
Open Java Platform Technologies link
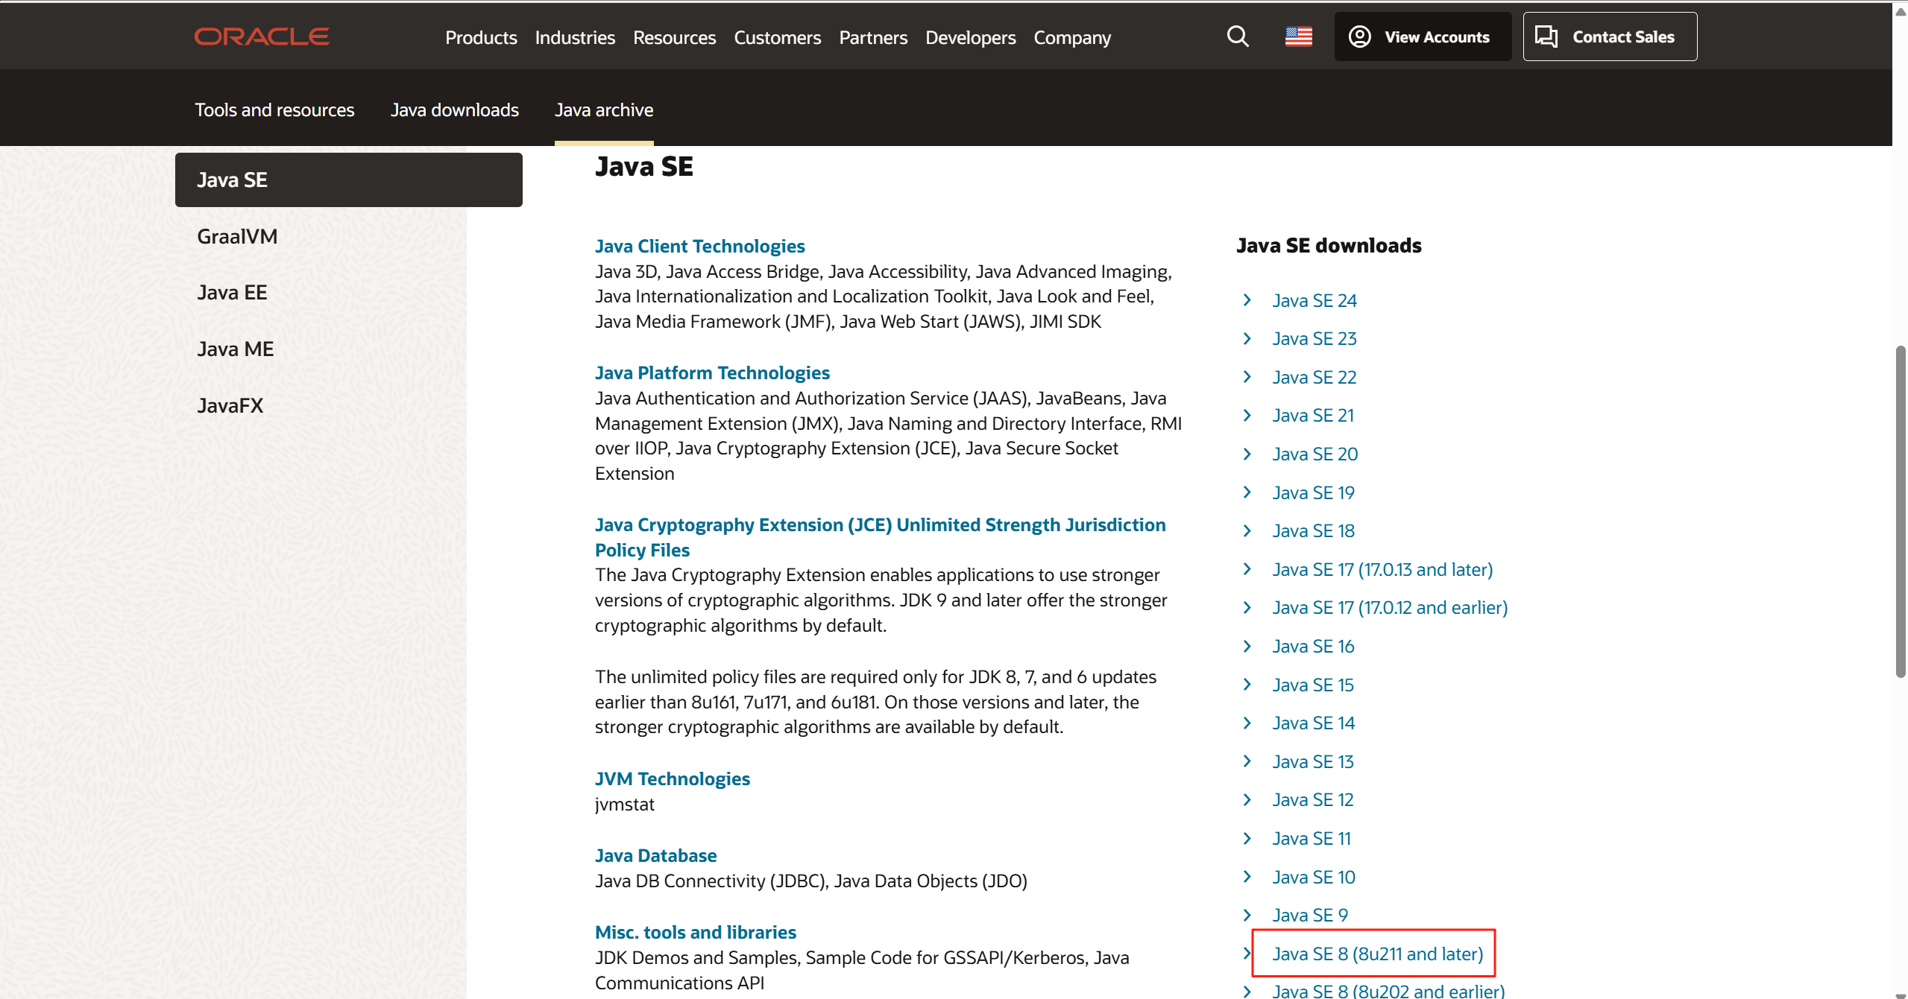[x=711, y=372]
